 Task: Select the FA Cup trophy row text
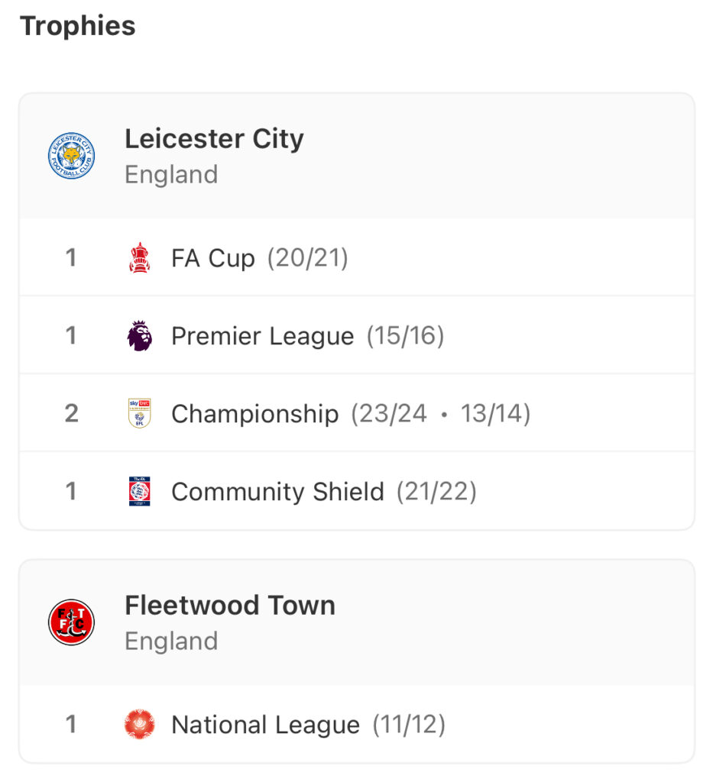[213, 258]
